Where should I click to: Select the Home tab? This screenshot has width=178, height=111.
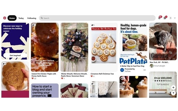point(12,18)
